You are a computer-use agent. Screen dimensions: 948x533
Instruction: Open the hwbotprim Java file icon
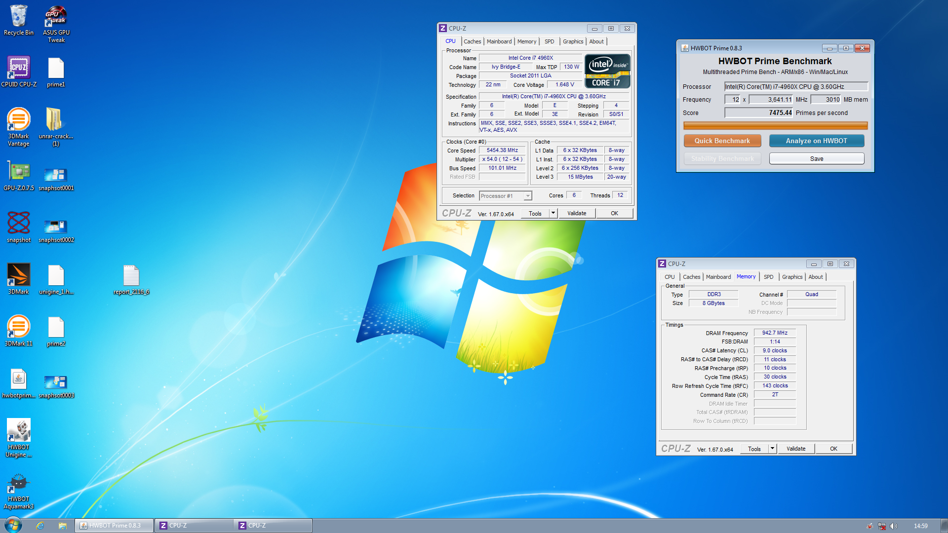tap(19, 383)
